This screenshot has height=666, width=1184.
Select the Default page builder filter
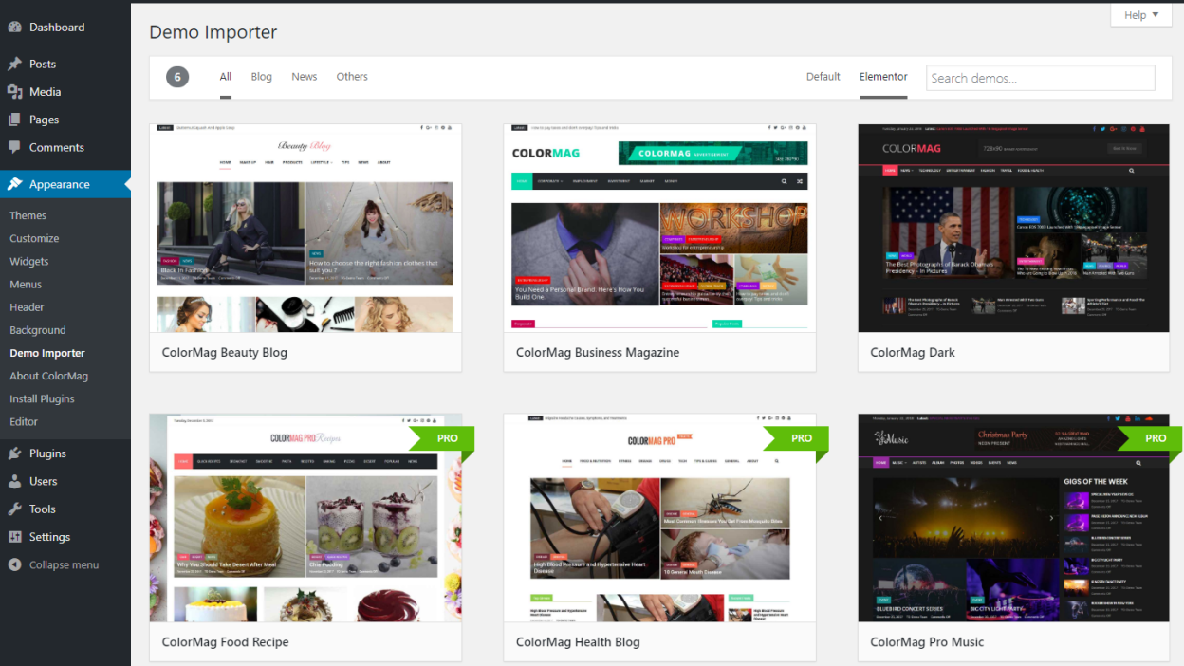coord(823,77)
